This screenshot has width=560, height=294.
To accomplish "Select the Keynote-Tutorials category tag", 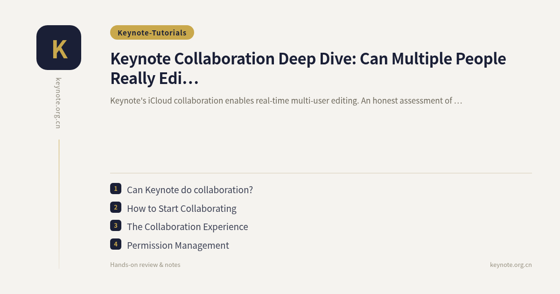I will (x=152, y=33).
